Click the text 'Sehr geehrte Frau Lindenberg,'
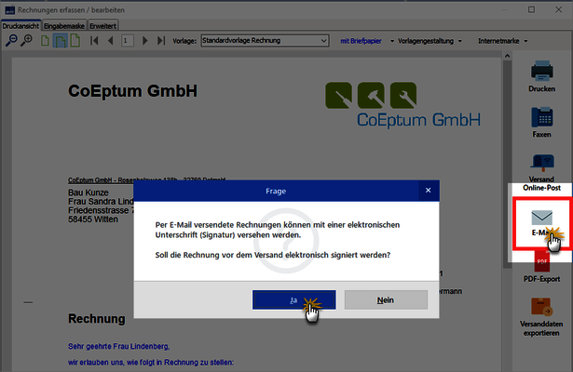This screenshot has height=372, width=573. click(x=118, y=347)
